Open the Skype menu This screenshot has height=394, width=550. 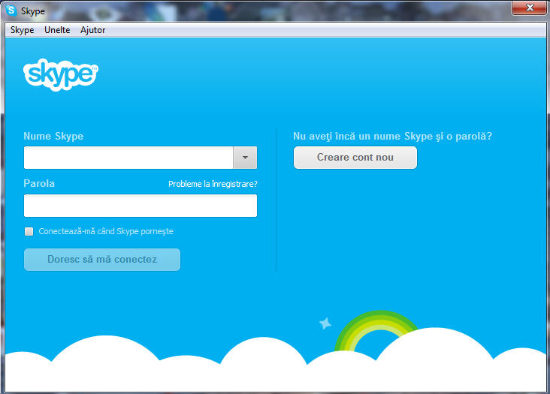[x=22, y=30]
